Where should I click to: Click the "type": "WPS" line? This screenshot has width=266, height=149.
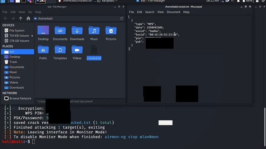[145, 24]
